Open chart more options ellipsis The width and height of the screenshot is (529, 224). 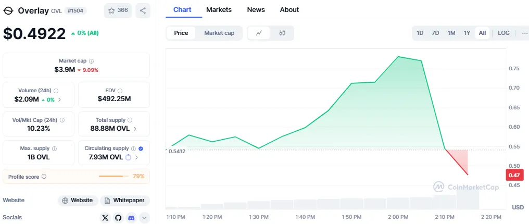pyautogui.click(x=524, y=33)
